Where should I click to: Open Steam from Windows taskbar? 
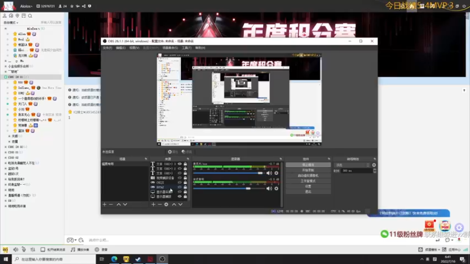click(x=138, y=259)
